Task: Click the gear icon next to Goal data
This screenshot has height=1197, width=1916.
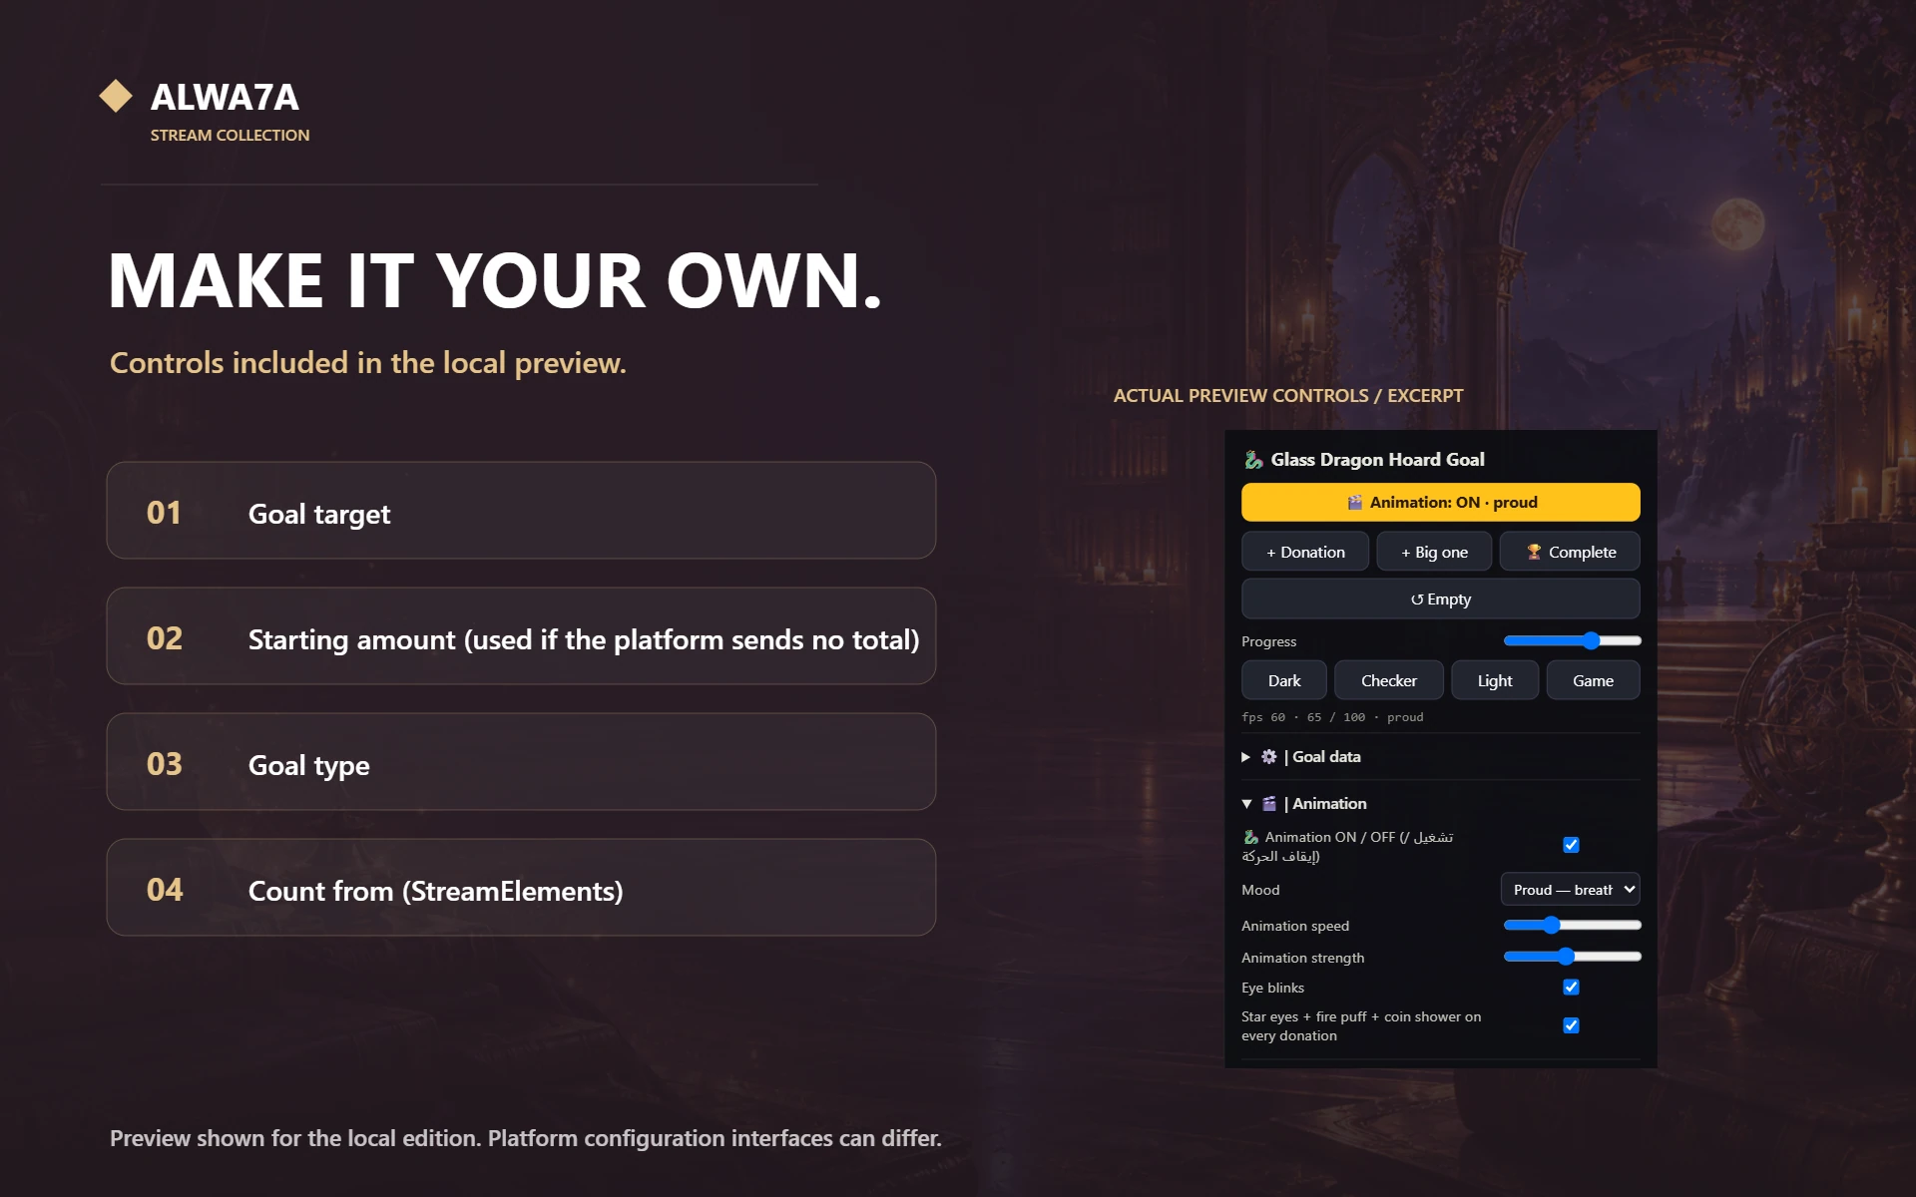Action: pyautogui.click(x=1268, y=757)
